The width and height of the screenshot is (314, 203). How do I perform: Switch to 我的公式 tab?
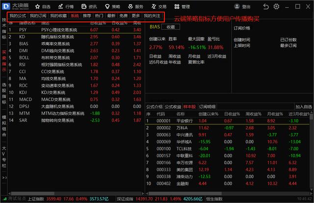pyautogui.click(x=18, y=16)
